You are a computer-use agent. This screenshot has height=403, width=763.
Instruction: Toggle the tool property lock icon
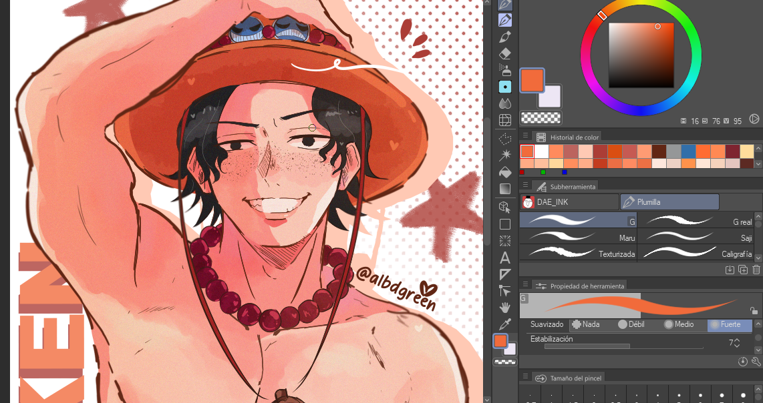753,311
